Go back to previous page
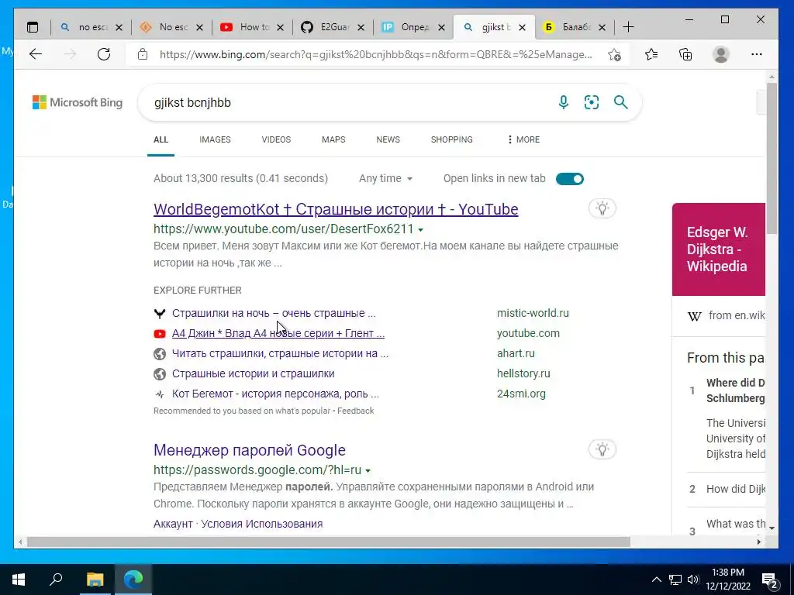Viewport: 794px width, 595px height. [x=36, y=54]
